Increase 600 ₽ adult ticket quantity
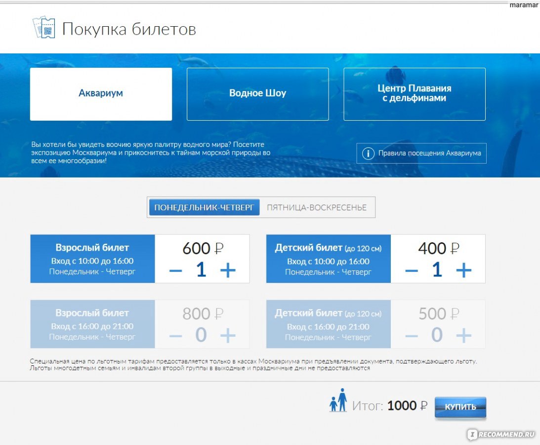The height and width of the screenshot is (445, 540). click(x=228, y=270)
